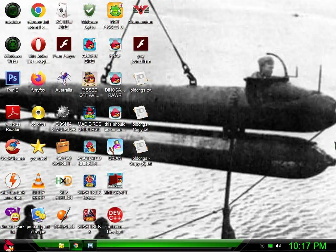Select the 'AGGITATED CHICKEN' Rio icon
The width and height of the screenshot is (336, 252).
(x=90, y=147)
